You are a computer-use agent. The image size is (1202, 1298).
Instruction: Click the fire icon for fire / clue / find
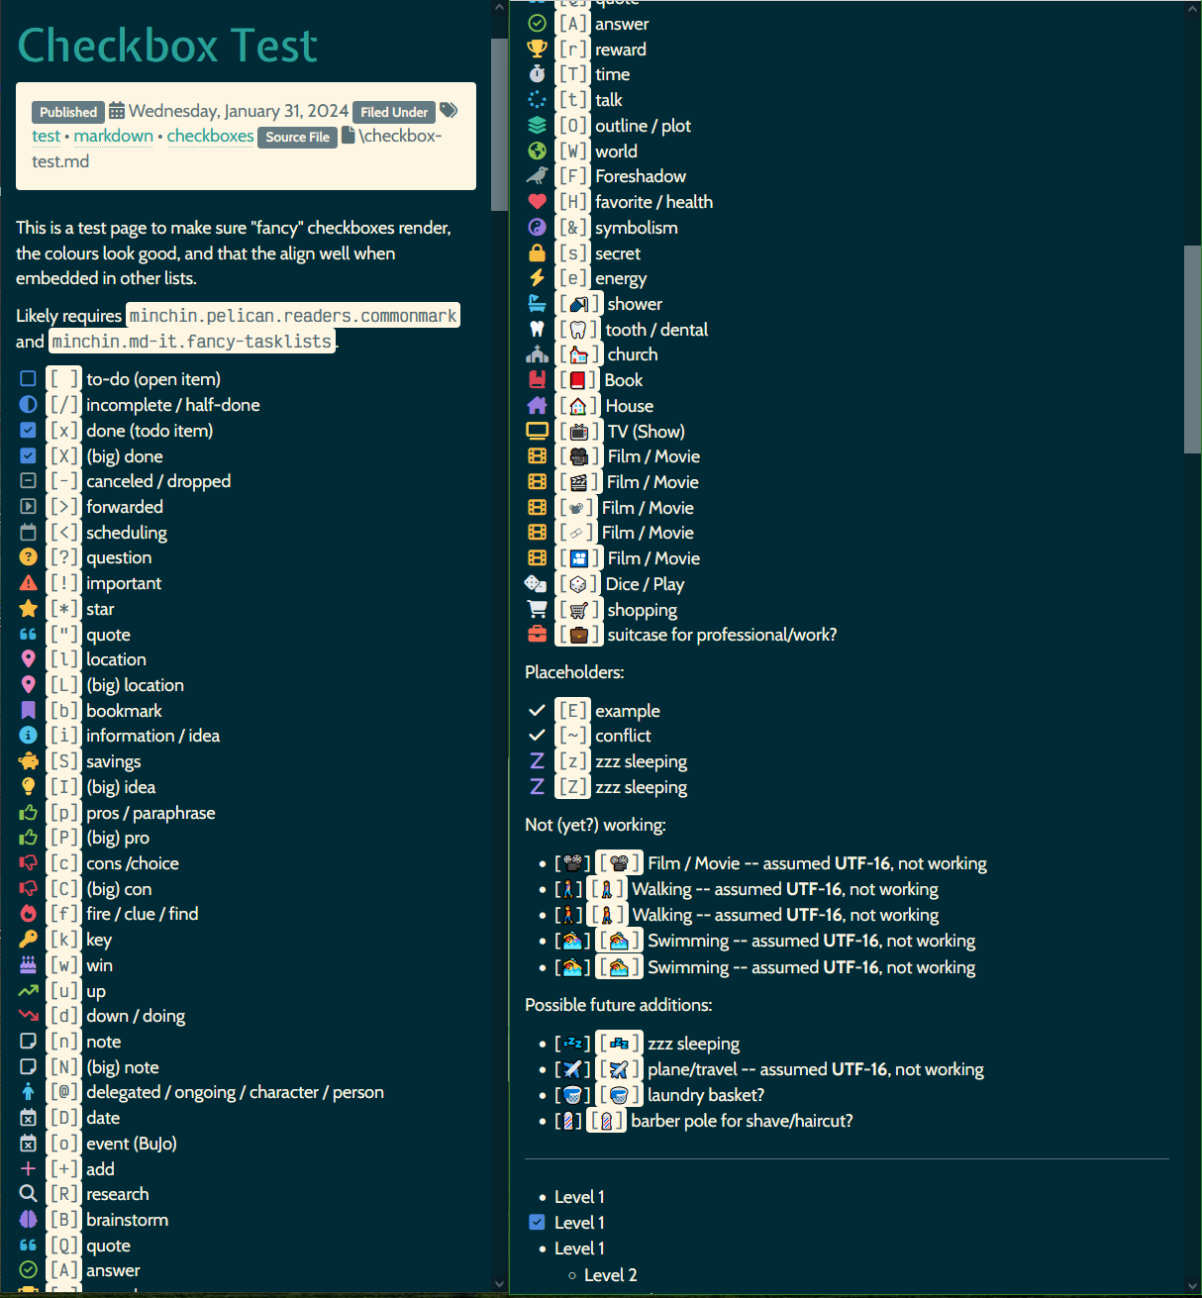28,913
